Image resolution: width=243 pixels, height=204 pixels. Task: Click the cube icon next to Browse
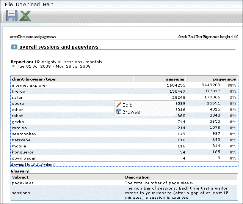tap(119, 112)
